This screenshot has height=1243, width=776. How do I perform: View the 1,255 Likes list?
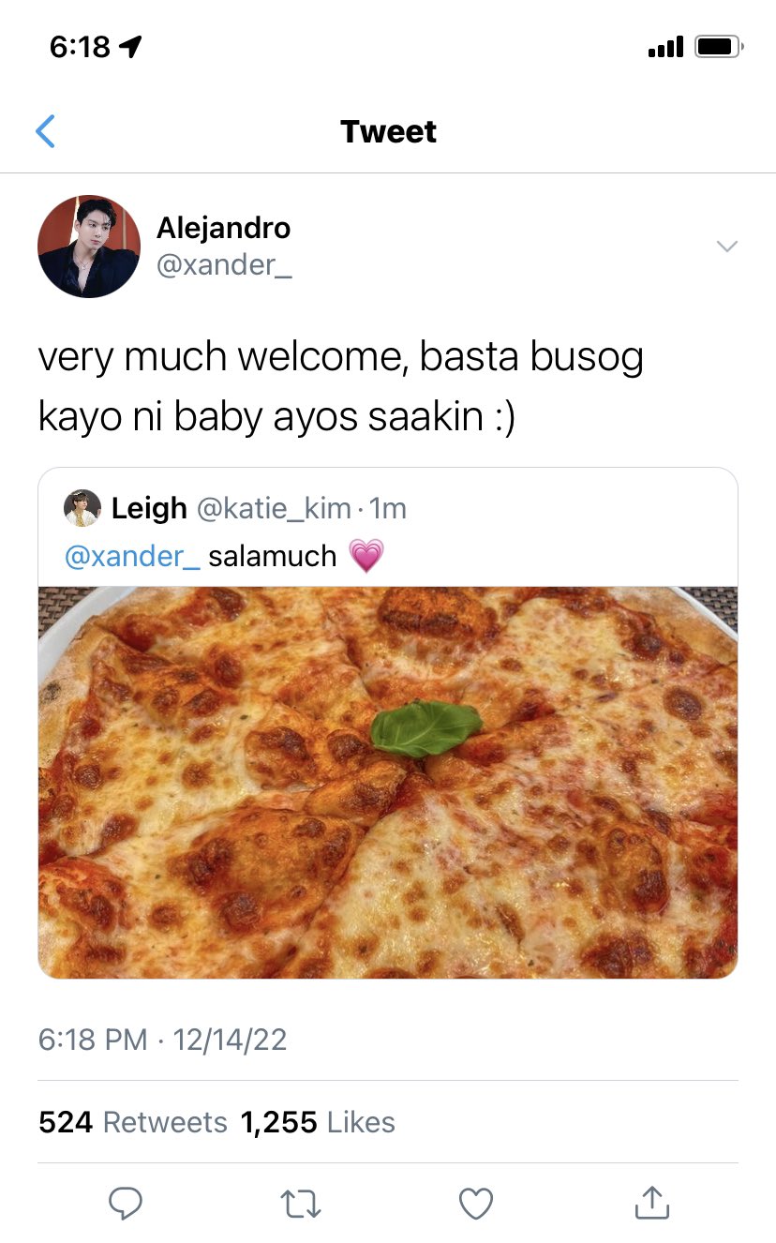pos(318,1122)
